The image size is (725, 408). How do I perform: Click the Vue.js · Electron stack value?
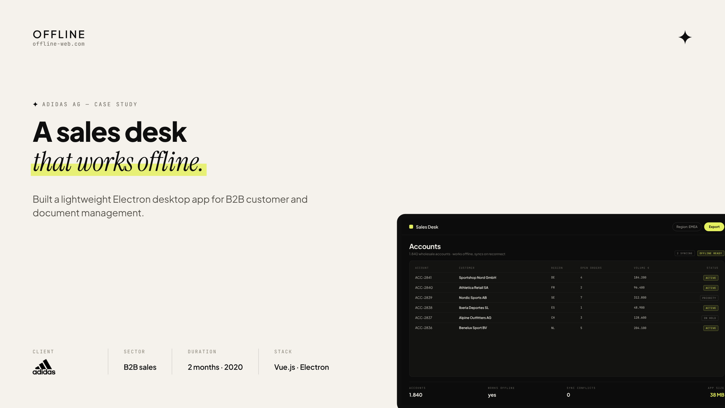tap(301, 367)
